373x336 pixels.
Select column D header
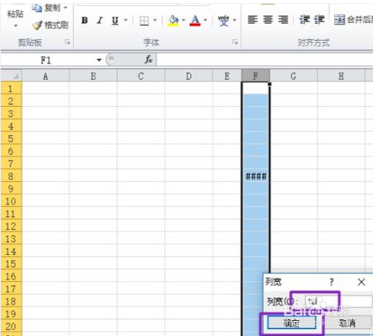(189, 76)
